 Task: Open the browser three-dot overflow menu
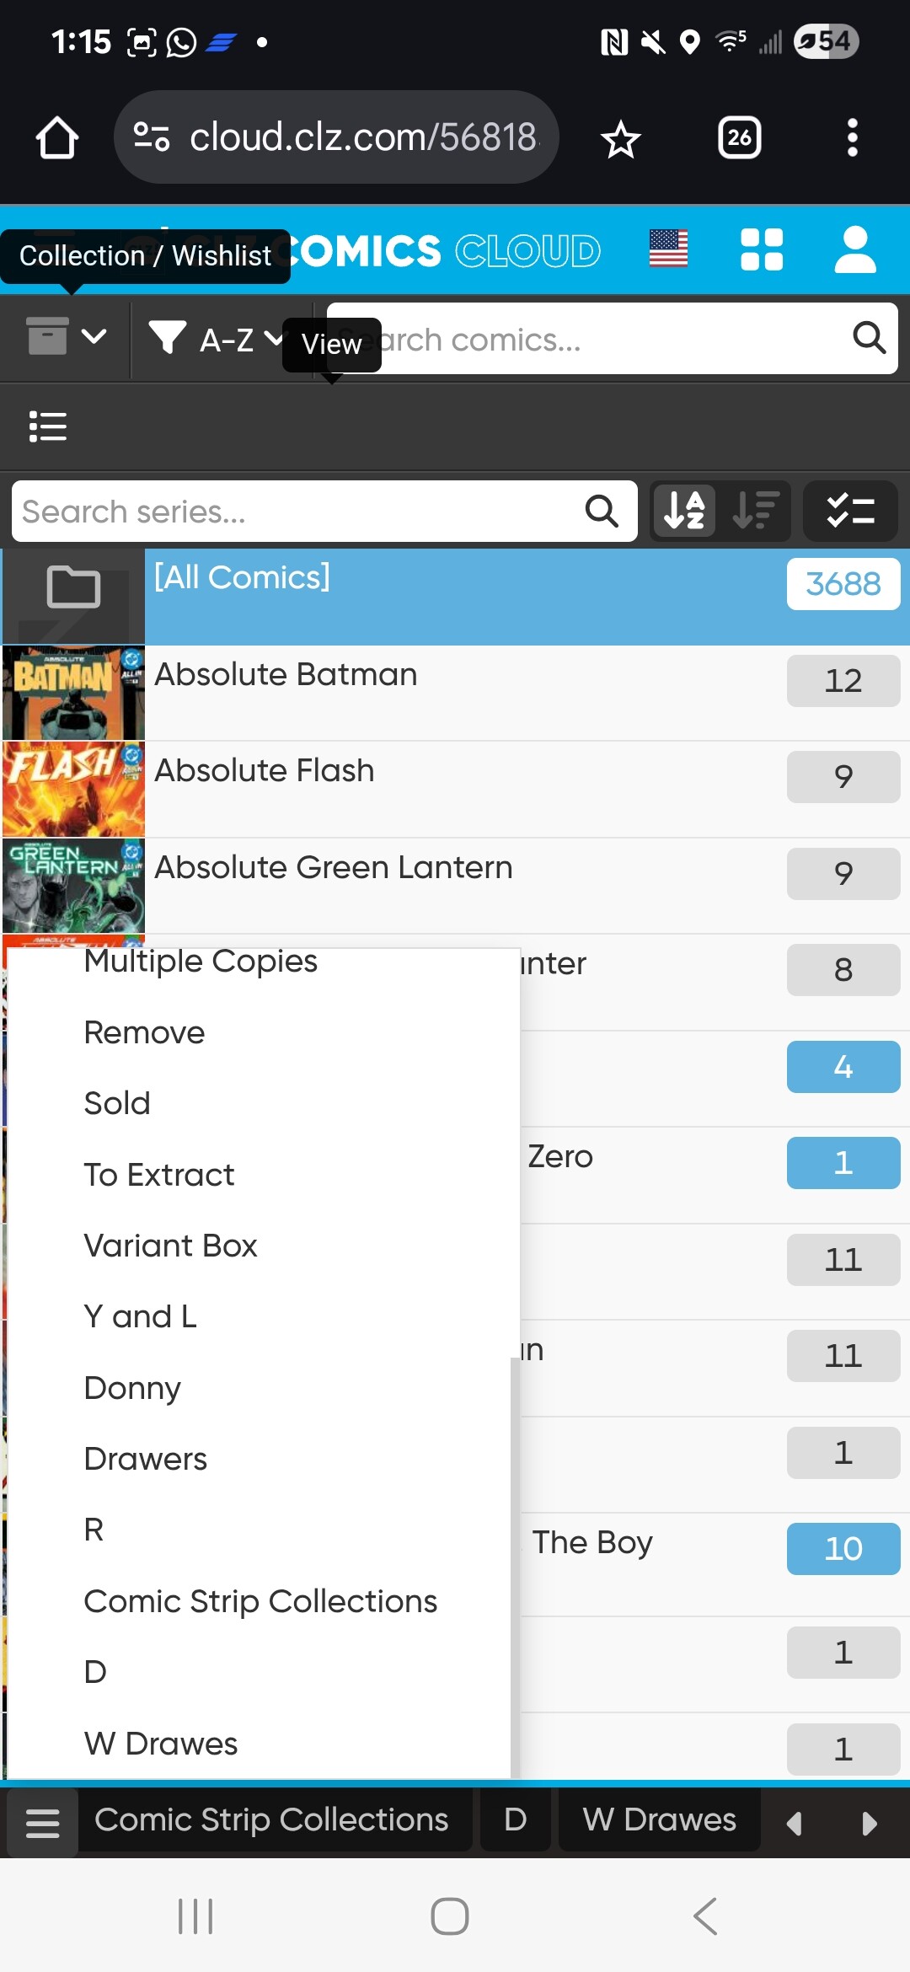pyautogui.click(x=852, y=137)
